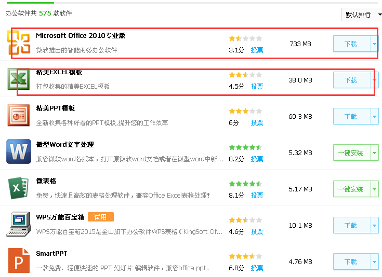Expand install options arrow for 微表格
This screenshot has width=382, height=277.
tap(374, 189)
